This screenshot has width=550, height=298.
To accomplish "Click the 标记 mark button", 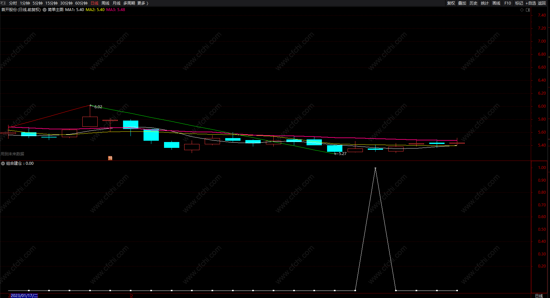I will (519, 3).
